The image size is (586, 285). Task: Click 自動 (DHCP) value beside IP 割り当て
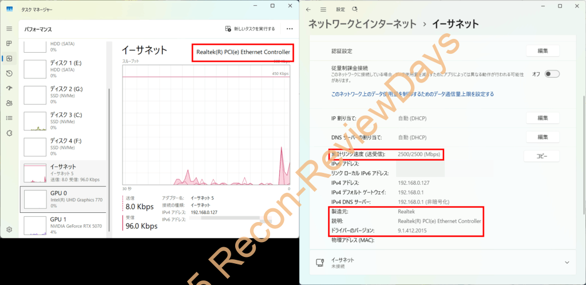tap(412, 118)
